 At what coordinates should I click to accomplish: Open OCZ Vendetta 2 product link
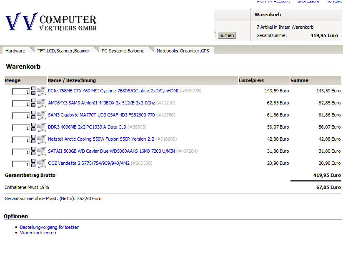click(89, 163)
